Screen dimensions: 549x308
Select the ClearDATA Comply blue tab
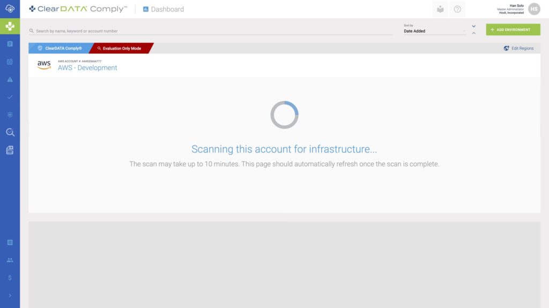pyautogui.click(x=60, y=48)
